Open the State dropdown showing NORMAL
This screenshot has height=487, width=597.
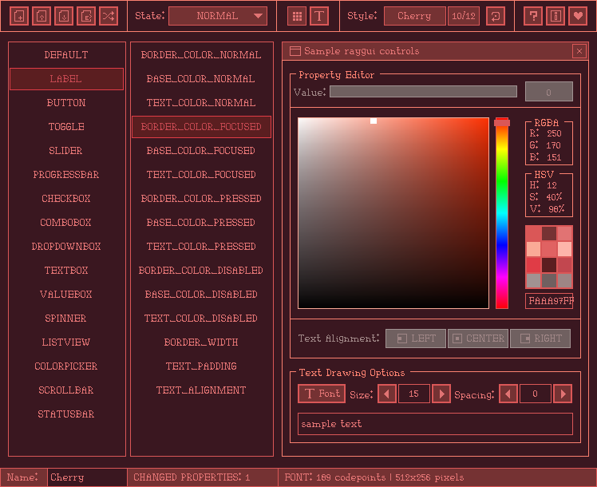pos(218,16)
